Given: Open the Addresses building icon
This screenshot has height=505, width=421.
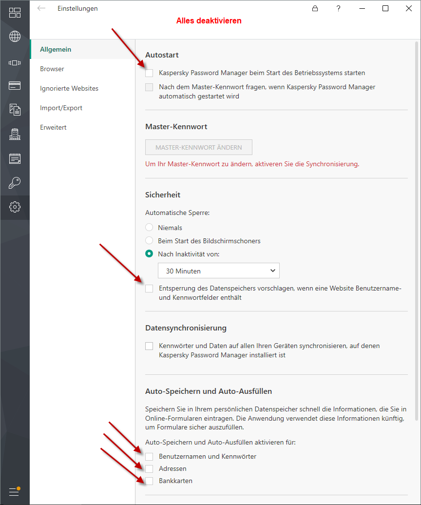Looking at the screenshot, I should 15,134.
